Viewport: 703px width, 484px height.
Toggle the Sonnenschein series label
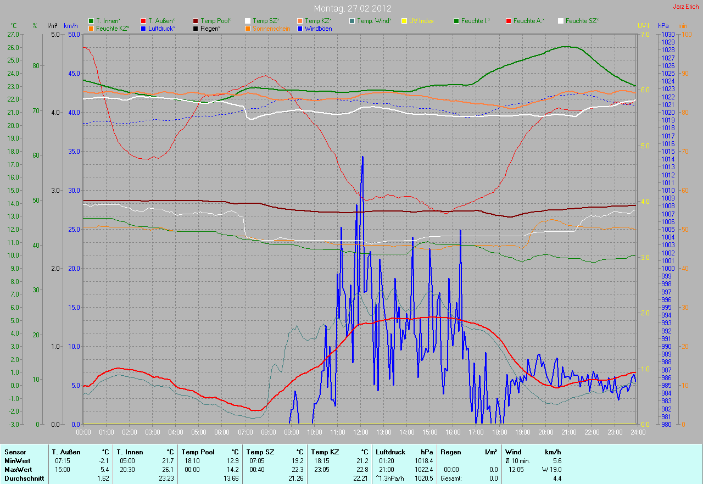(271, 29)
